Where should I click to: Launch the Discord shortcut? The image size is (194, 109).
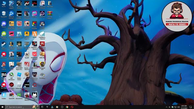tap(4, 25)
